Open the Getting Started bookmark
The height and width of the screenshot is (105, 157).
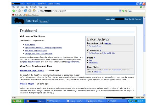pos(19,15)
